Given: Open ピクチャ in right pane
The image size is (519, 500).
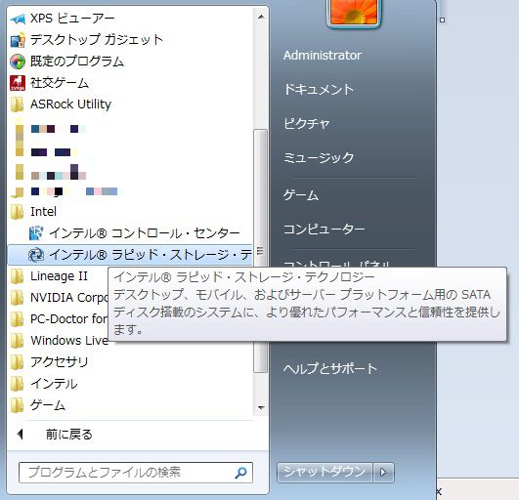Looking at the screenshot, I should (307, 124).
